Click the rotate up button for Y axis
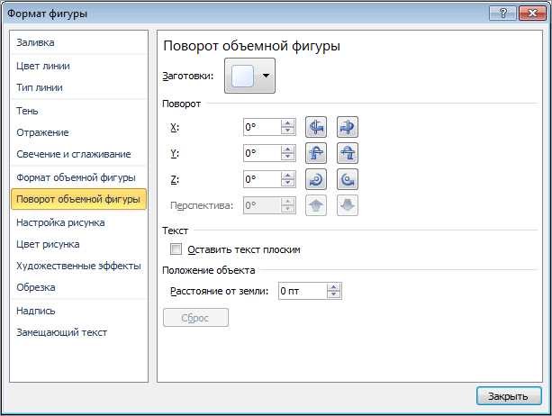552x416 pixels. pos(316,153)
